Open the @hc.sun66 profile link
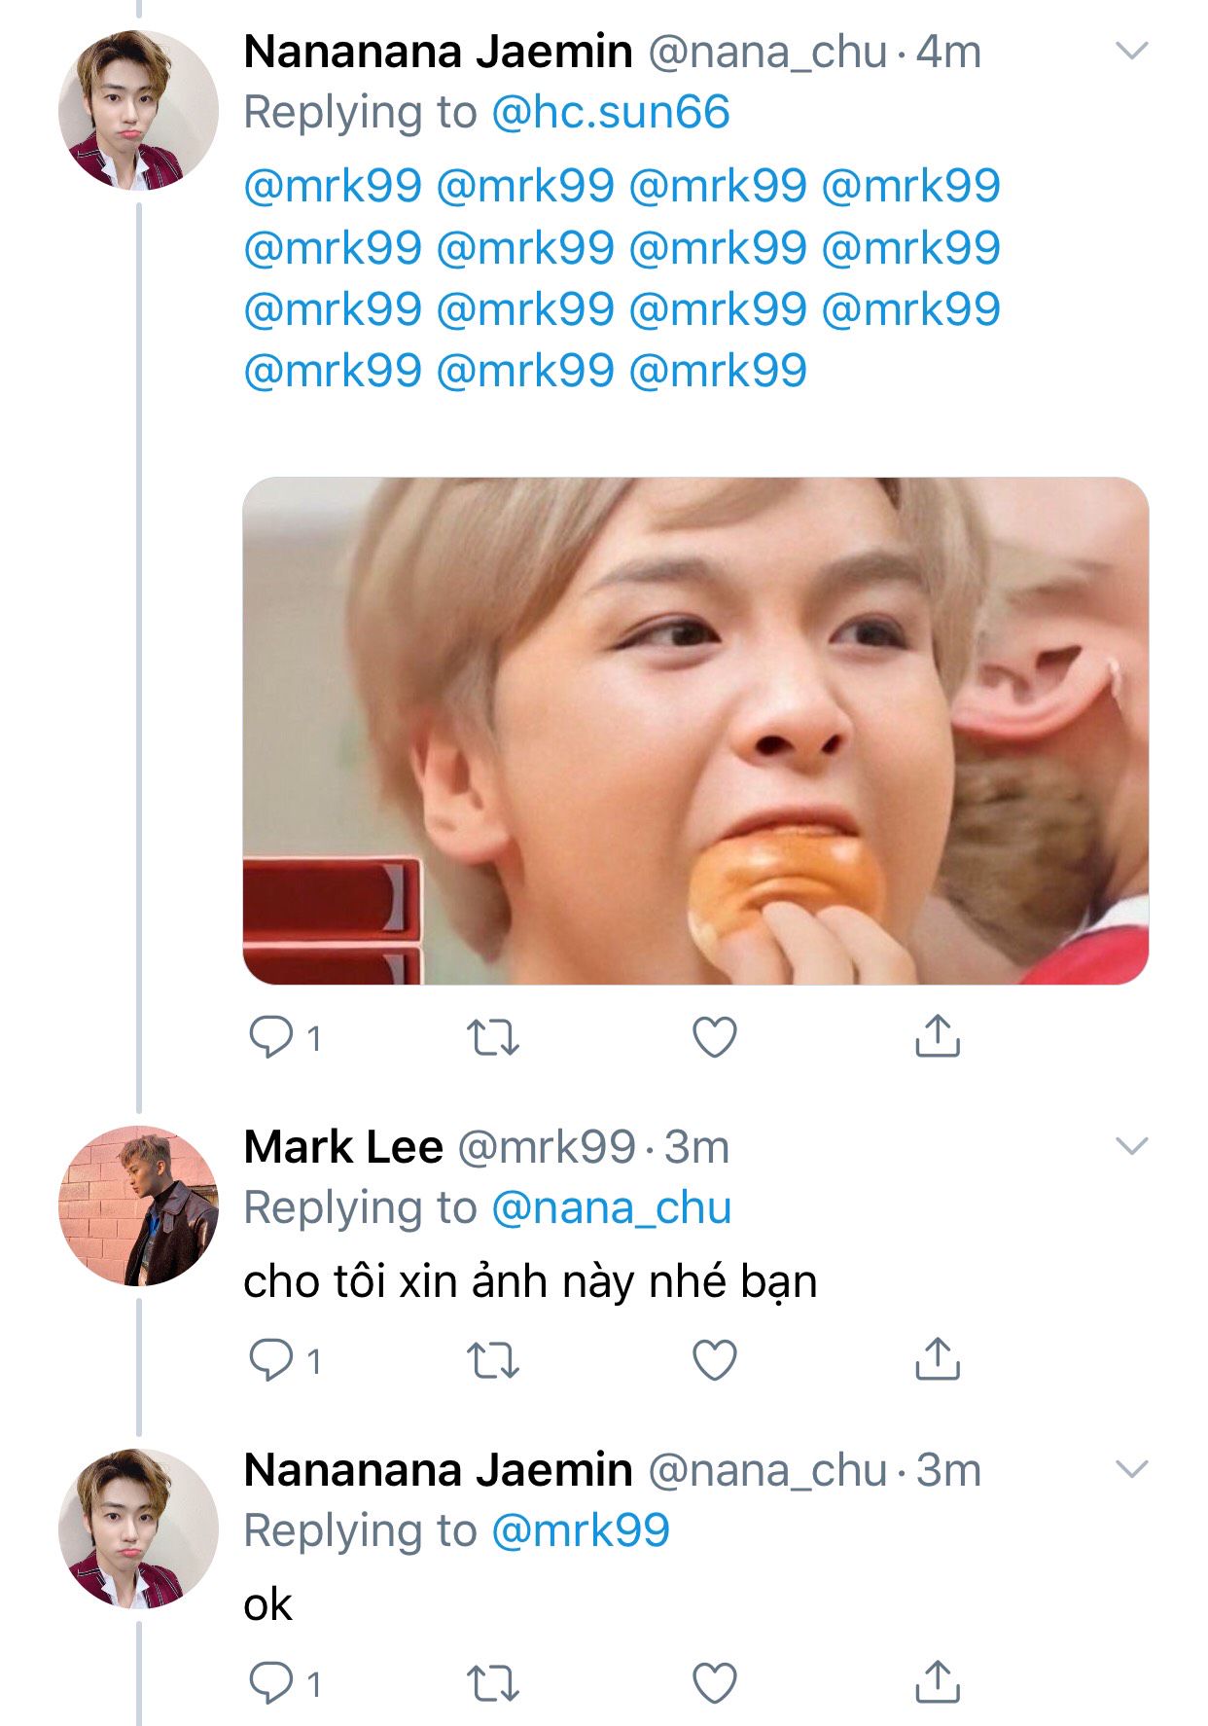The height and width of the screenshot is (1726, 1208). 610,113
